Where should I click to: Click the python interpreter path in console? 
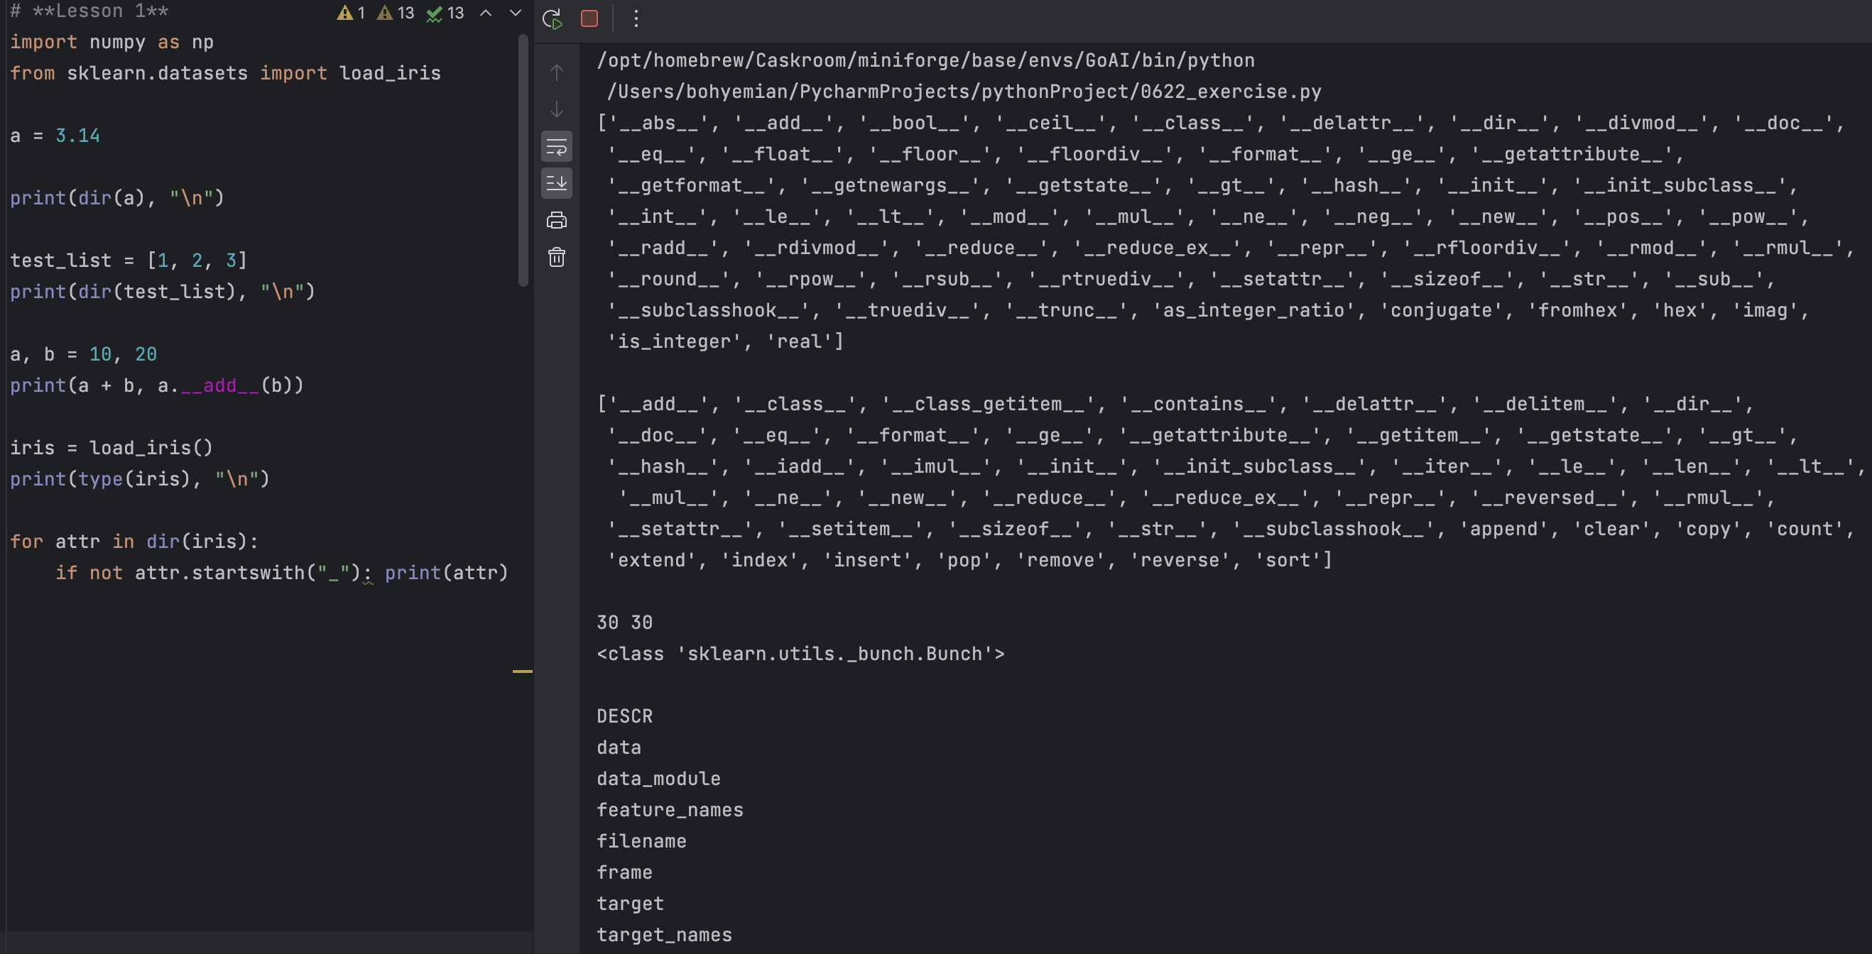(926, 60)
